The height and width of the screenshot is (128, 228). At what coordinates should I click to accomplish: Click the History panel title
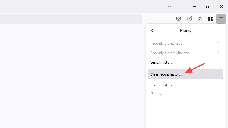pyautogui.click(x=186, y=30)
